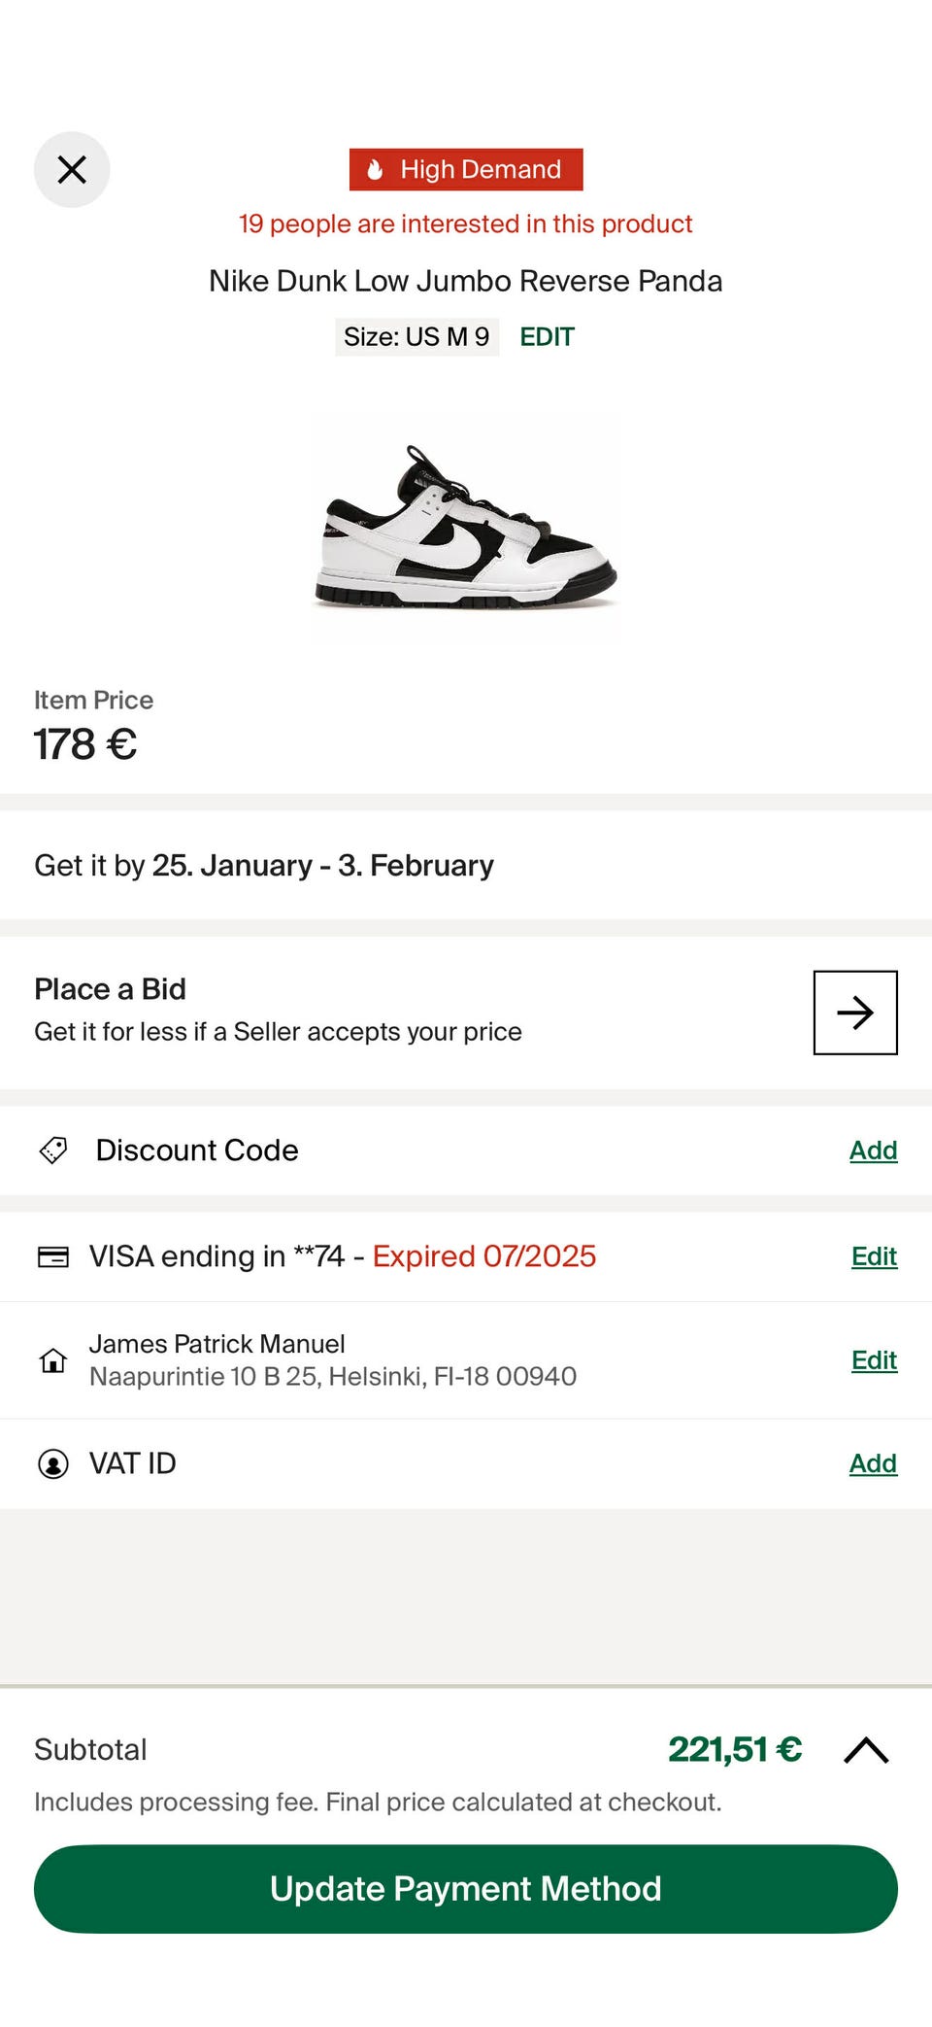Edit the Helsinki shipping address

[x=874, y=1360]
